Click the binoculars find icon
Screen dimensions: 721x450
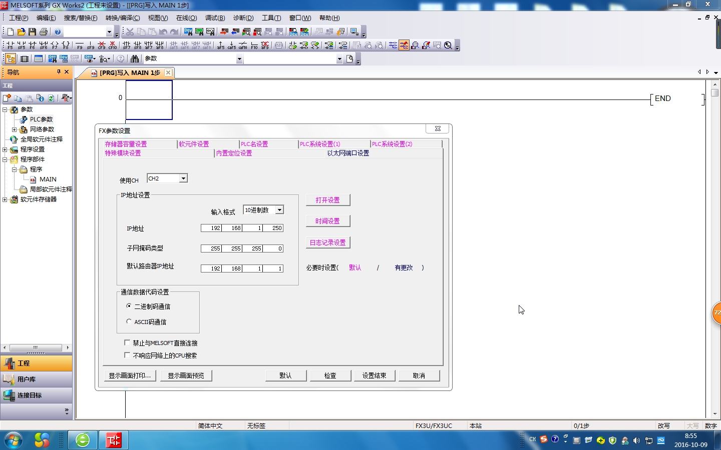(x=134, y=59)
